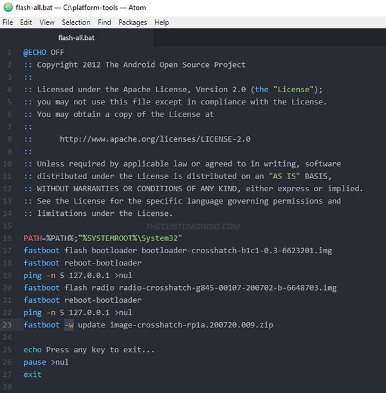
Task: Click the radio-crosshatch image filename
Action: click(x=228, y=288)
